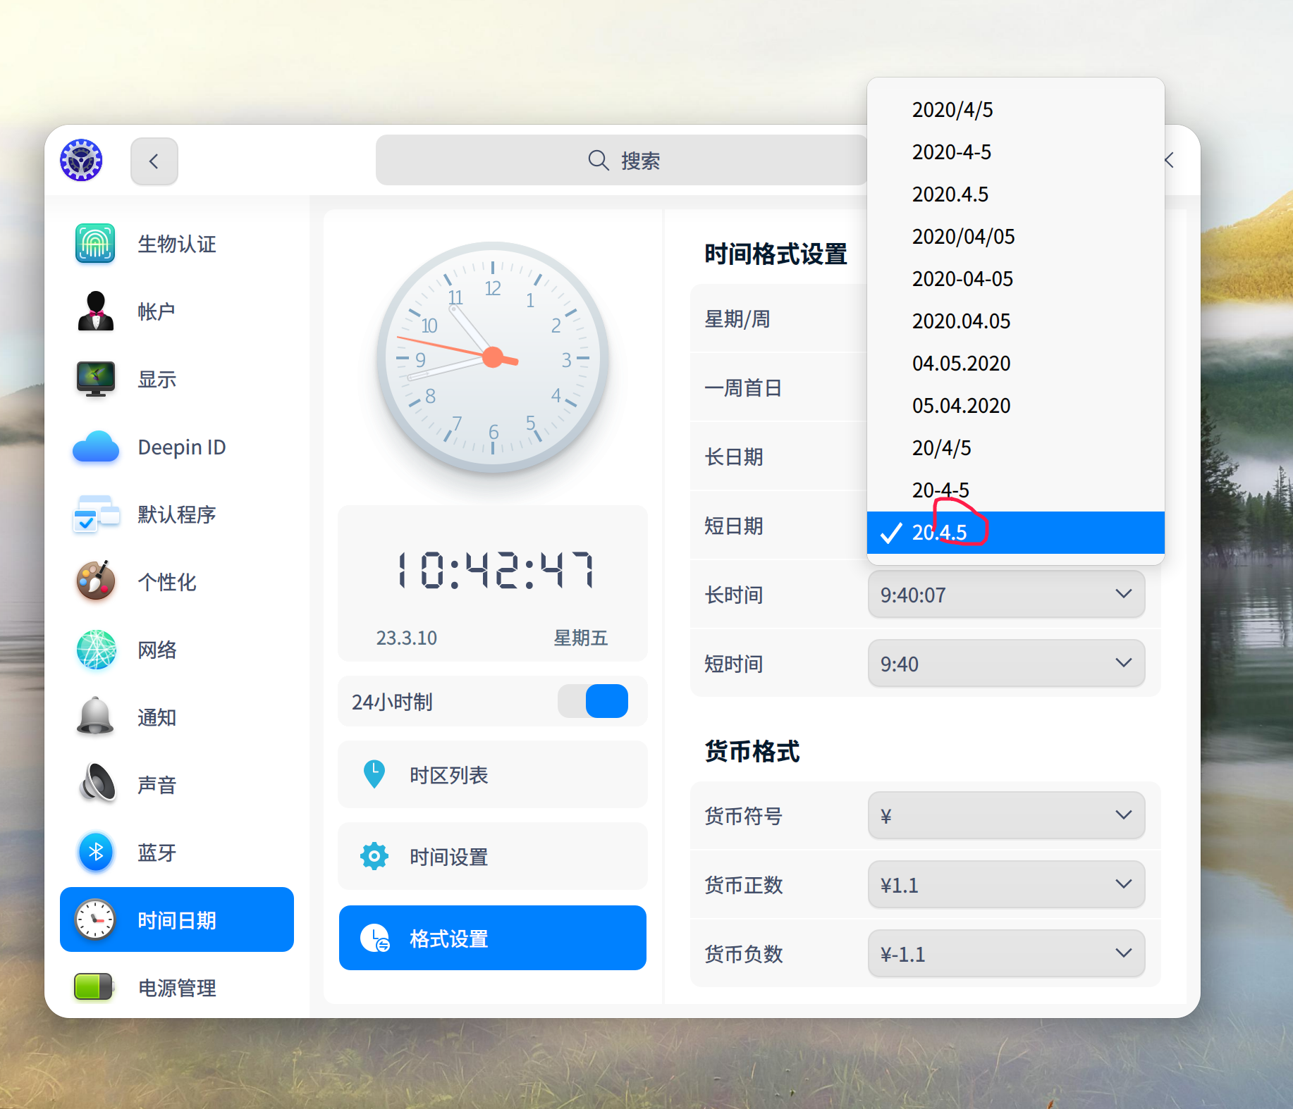The height and width of the screenshot is (1109, 1293).
Task: Expand the Short Time (短时间) 9:40 dropdown
Action: point(1006,664)
